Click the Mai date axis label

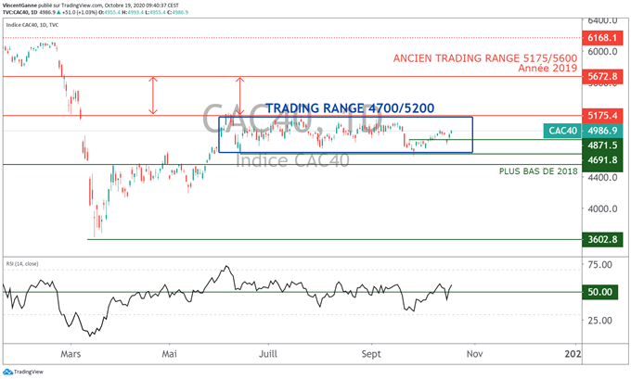click(169, 354)
